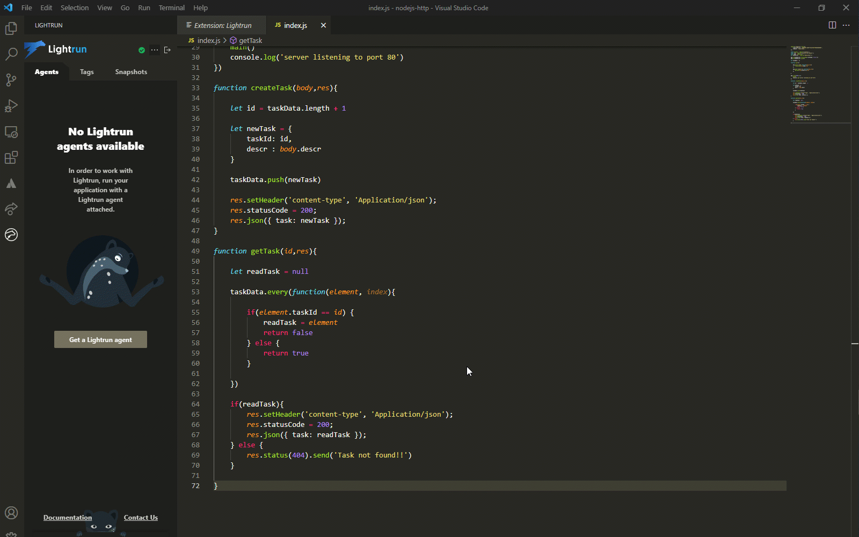Switch to the Snapshots tab
This screenshot has width=859, height=537.
tap(130, 71)
